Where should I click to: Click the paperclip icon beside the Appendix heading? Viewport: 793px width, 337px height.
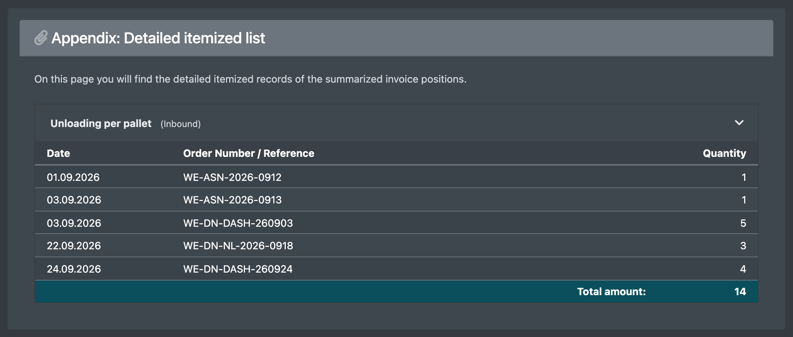pos(41,38)
